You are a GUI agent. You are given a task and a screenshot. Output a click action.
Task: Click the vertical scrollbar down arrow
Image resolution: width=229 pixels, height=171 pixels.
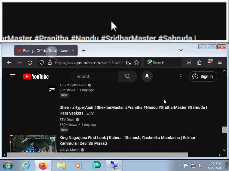click(x=224, y=150)
